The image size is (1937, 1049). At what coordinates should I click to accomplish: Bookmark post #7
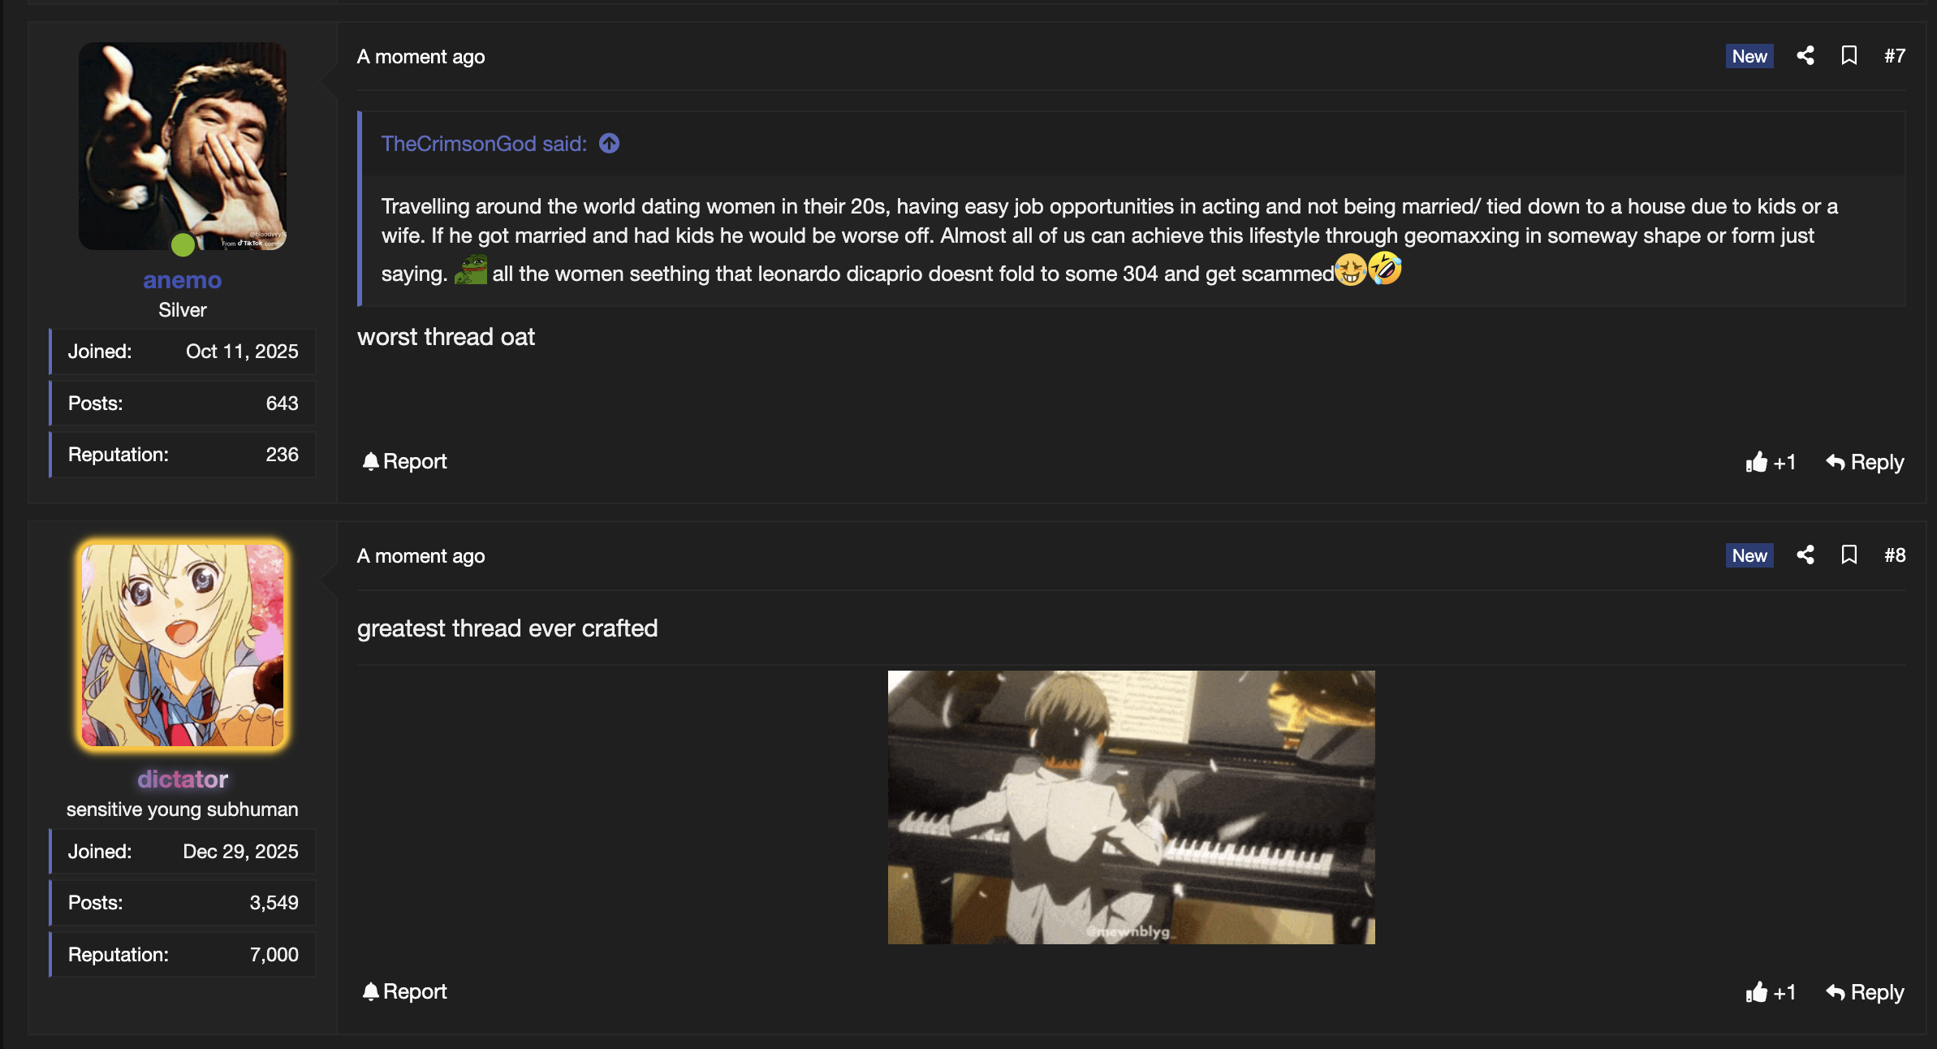point(1849,56)
